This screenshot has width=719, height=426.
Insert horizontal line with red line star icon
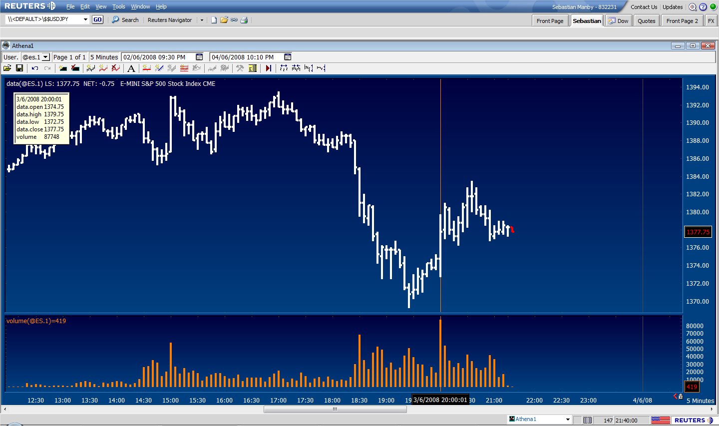pos(147,68)
